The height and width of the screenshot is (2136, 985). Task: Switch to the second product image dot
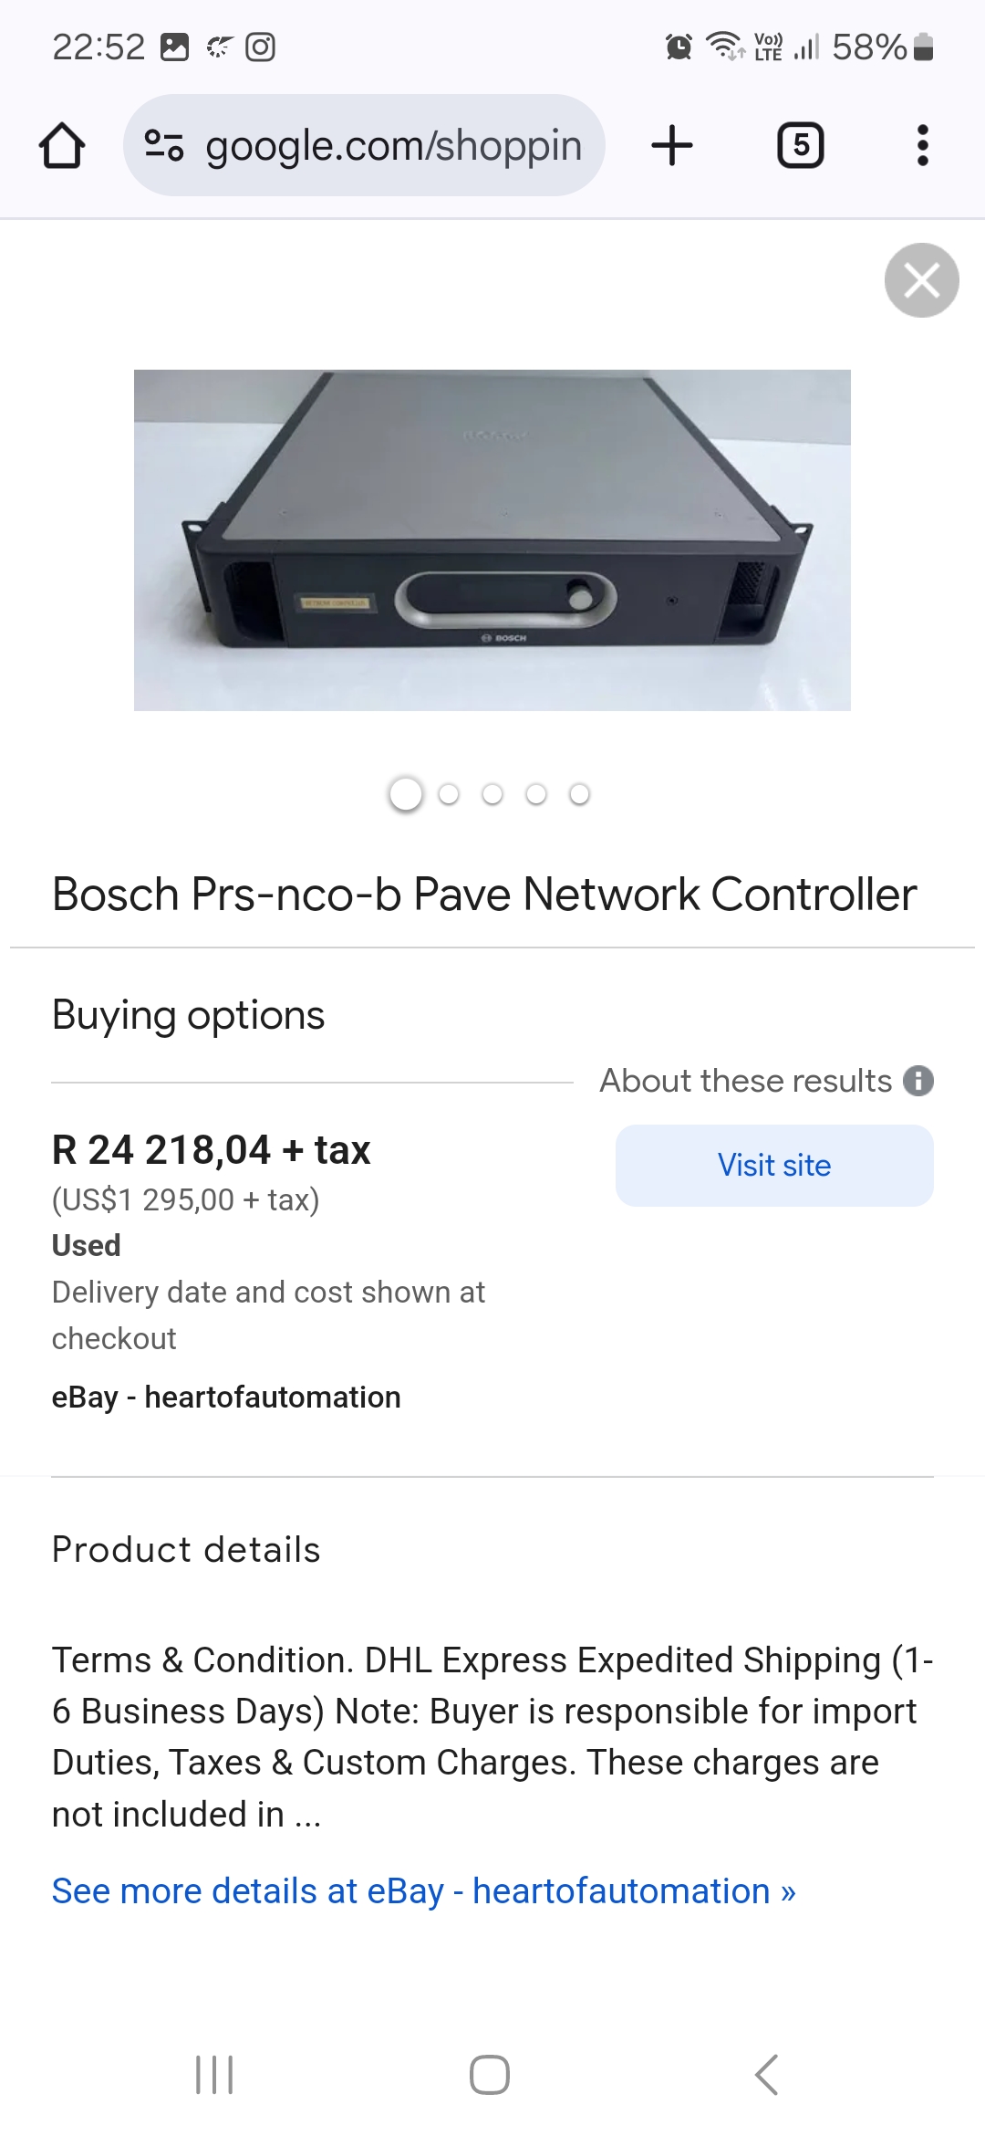(449, 794)
